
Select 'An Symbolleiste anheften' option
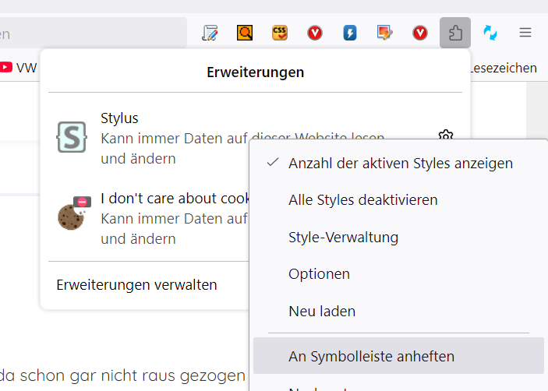coord(371,356)
